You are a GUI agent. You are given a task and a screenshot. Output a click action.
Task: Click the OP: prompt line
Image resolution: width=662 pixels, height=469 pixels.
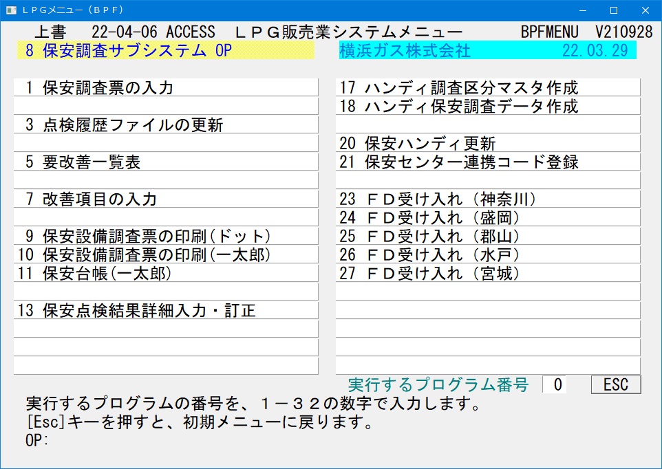coord(37,440)
